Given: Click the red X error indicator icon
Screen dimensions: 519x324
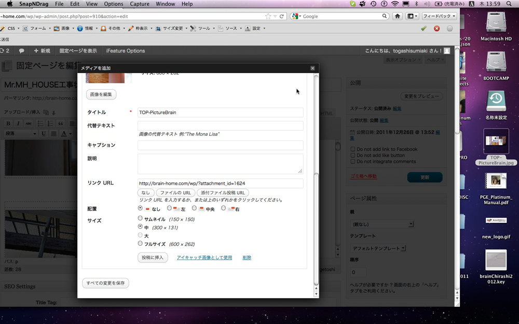Looking at the screenshot, I should (x=436, y=29).
